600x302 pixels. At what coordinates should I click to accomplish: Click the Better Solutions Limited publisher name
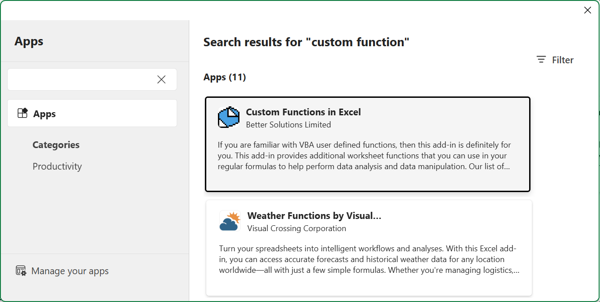click(288, 125)
